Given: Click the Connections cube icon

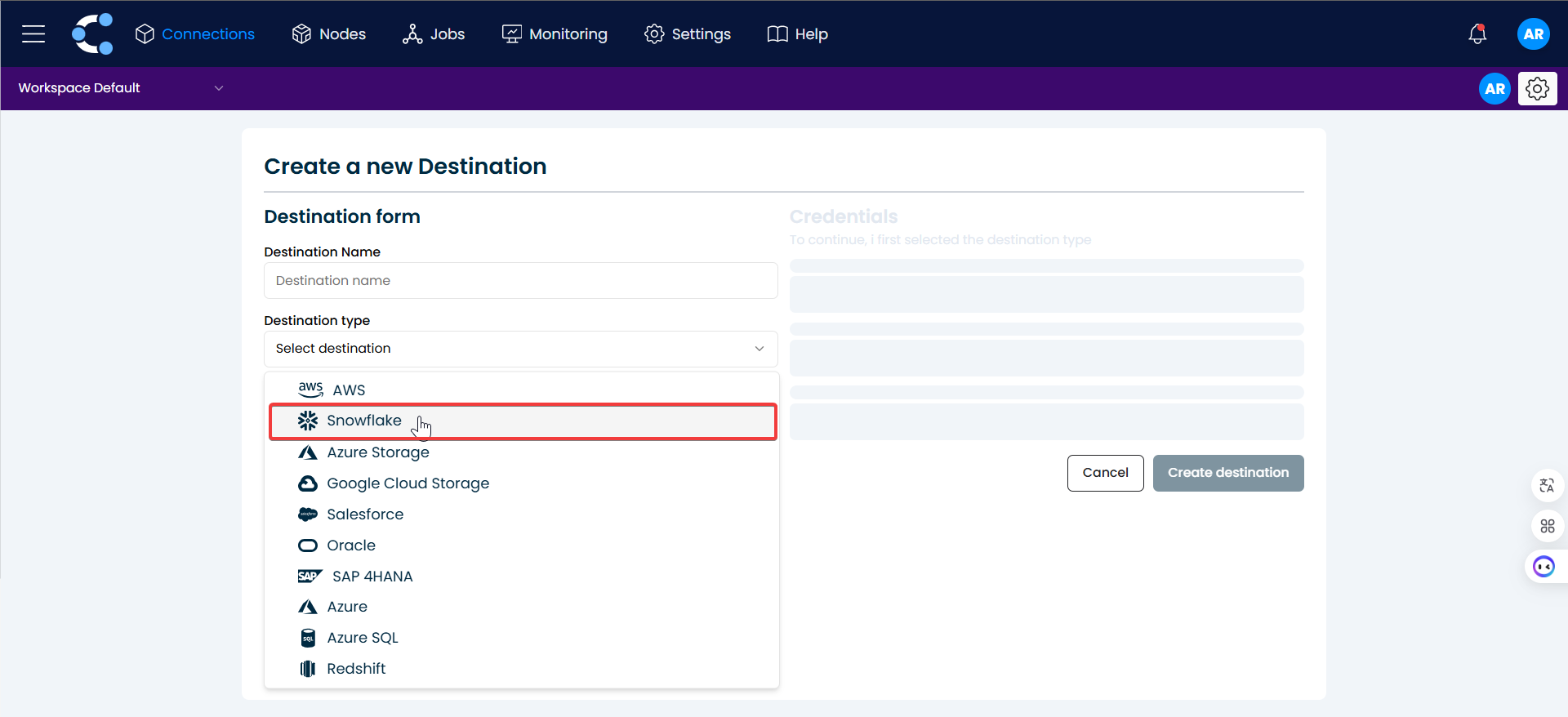Looking at the screenshot, I should click(145, 33).
